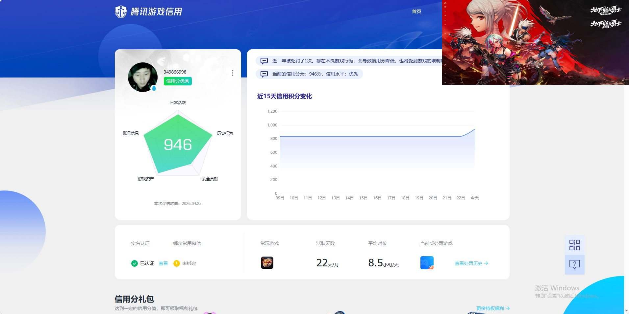Click the Dungeon Fighter game banner ad
This screenshot has height=314, width=629.
pos(536,42)
